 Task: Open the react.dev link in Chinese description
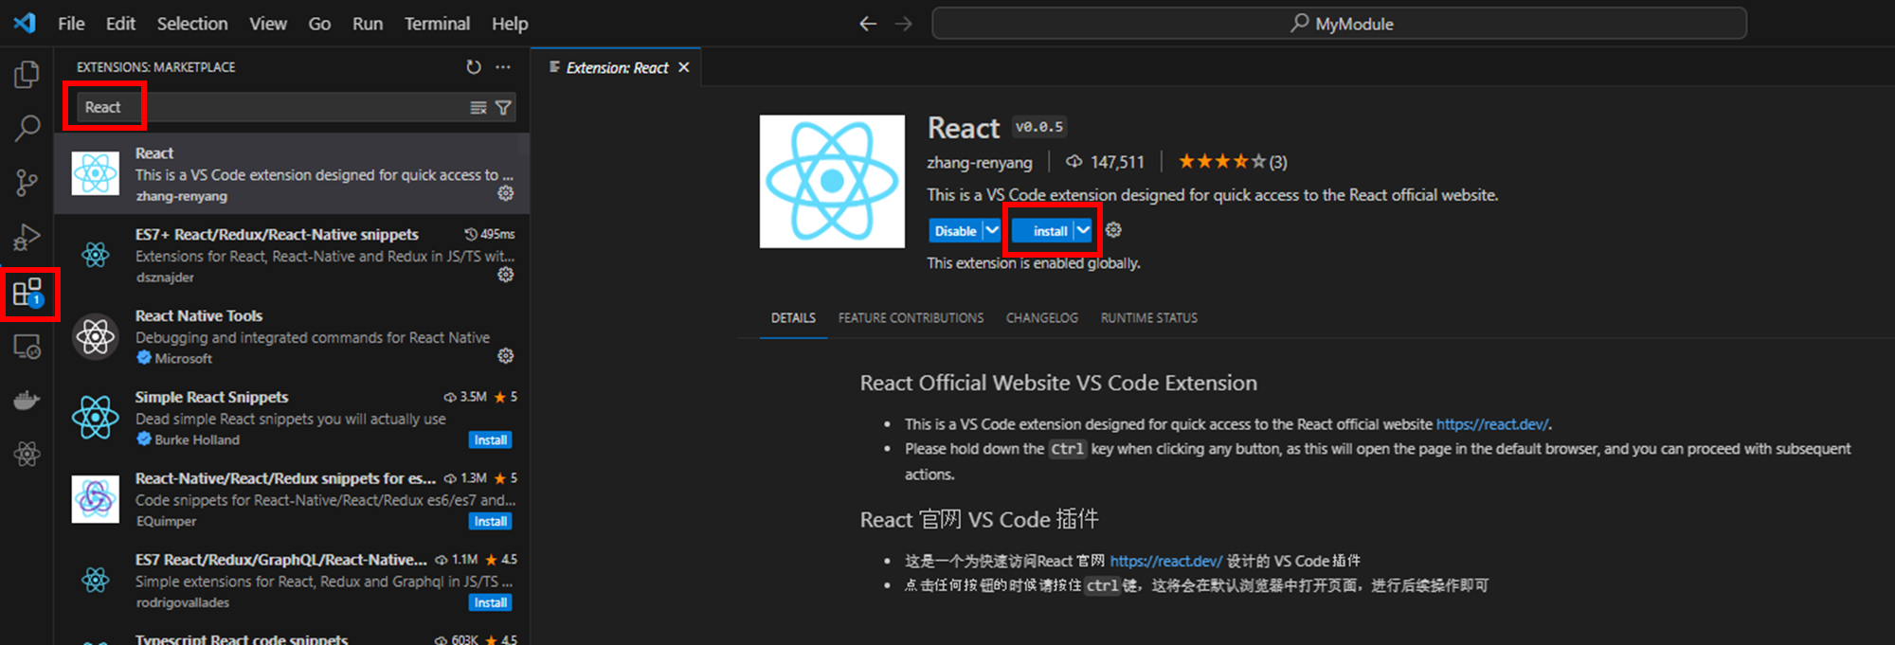coord(1166,561)
